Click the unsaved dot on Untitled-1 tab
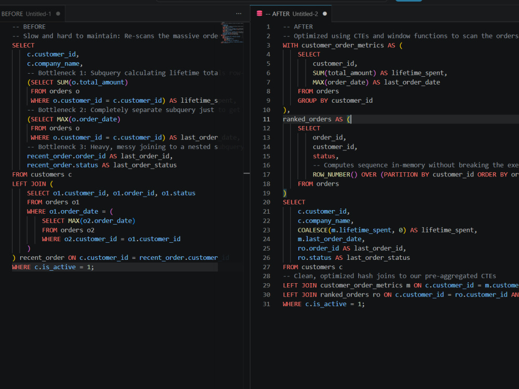This screenshot has width=519, height=389. [58, 14]
